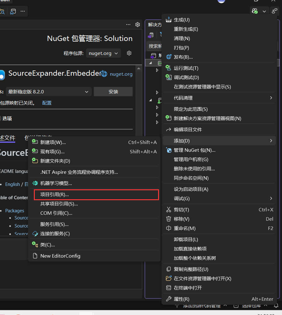Click the Connected Services cloud icon

[x=35, y=234]
